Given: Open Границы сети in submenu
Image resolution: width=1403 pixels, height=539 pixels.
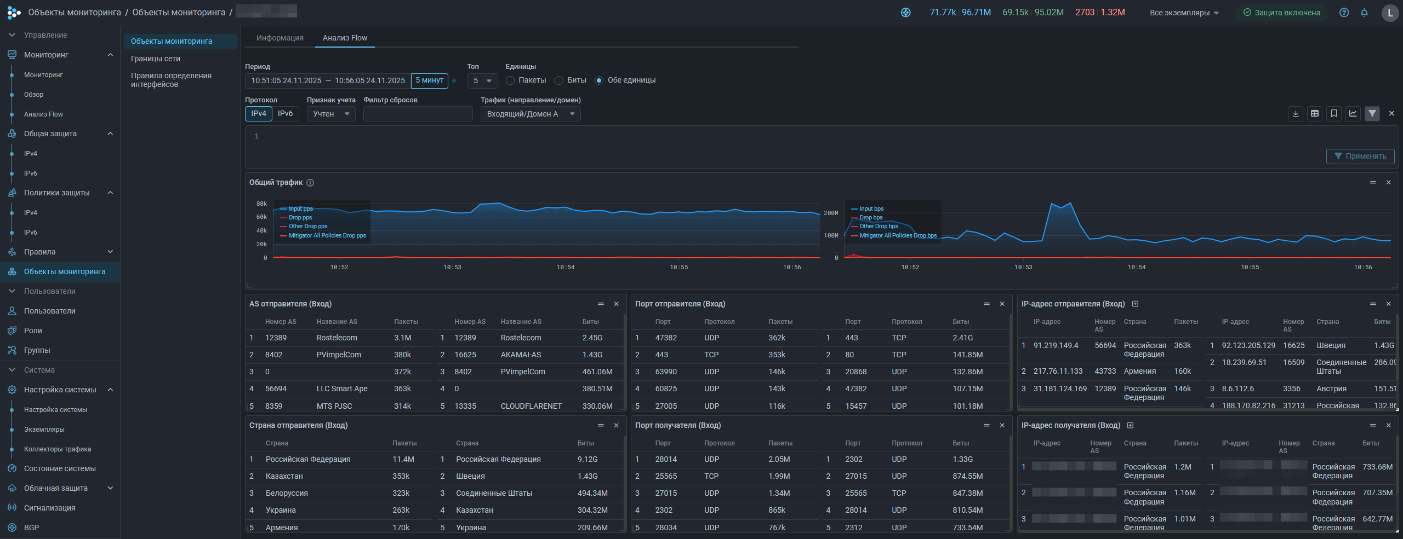Looking at the screenshot, I should (x=156, y=59).
